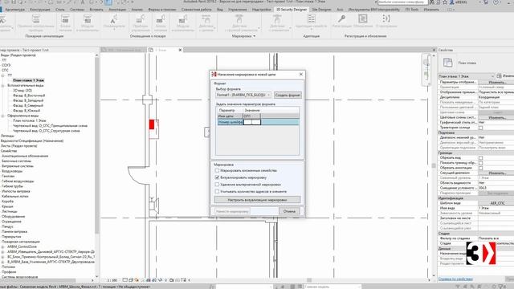Expand ARBM_ControlZone family node
This screenshot has width=514, height=289.
(x=2, y=246)
